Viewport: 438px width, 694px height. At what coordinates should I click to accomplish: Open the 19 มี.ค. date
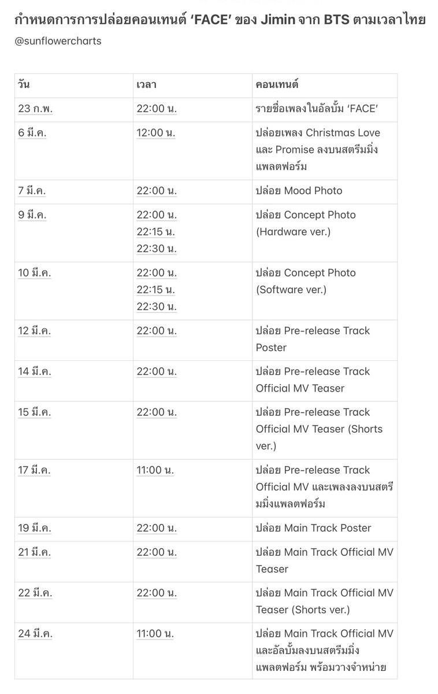pos(35,528)
